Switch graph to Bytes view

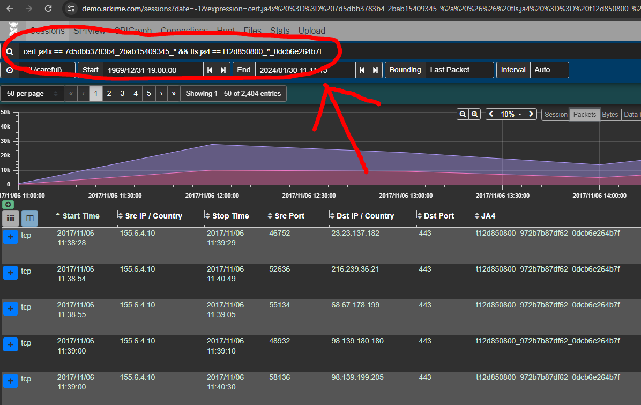coord(610,115)
